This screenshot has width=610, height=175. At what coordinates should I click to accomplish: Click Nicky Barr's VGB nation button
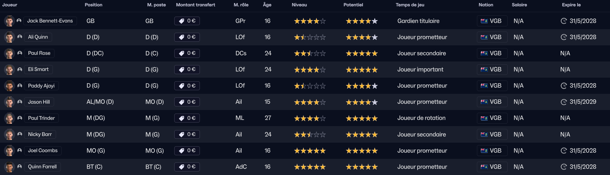(492, 134)
